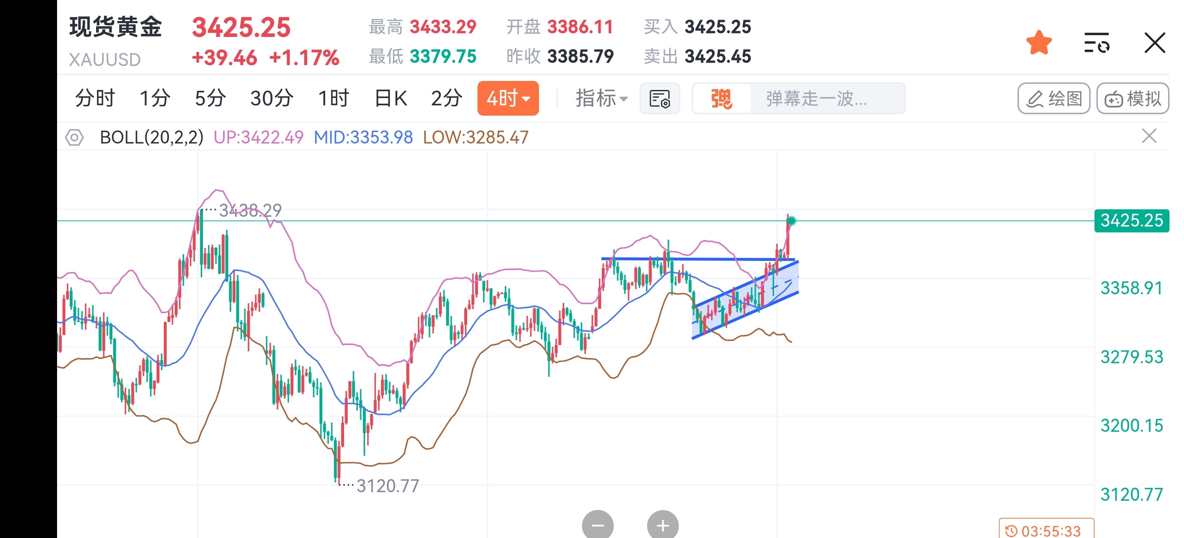
Task: Open the 绘图 drawing tool
Action: [x=1054, y=98]
